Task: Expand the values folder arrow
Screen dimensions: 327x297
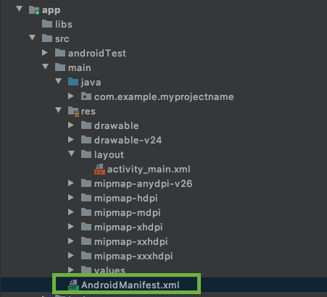Action: (71, 269)
